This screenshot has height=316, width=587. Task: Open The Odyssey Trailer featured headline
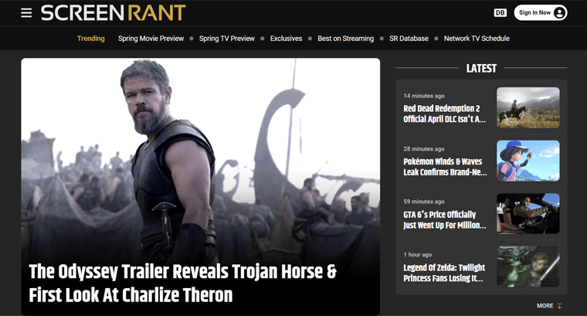coord(183,284)
